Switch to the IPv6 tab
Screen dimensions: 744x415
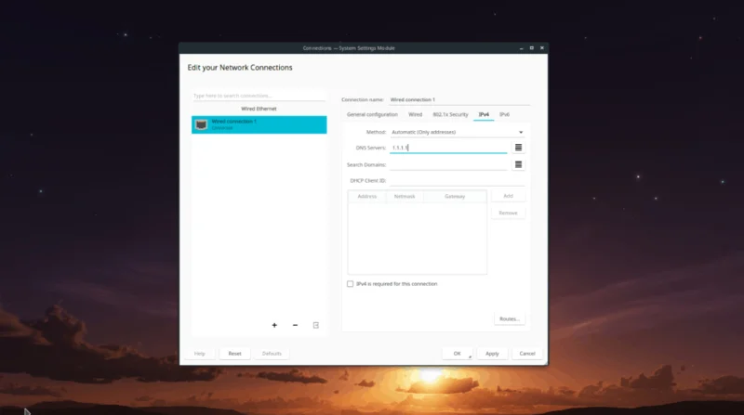pos(504,114)
